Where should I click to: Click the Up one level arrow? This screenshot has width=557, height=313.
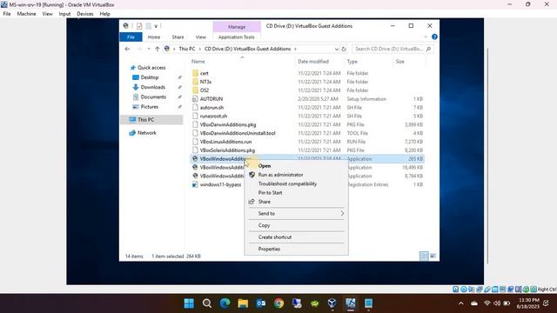[x=157, y=49]
